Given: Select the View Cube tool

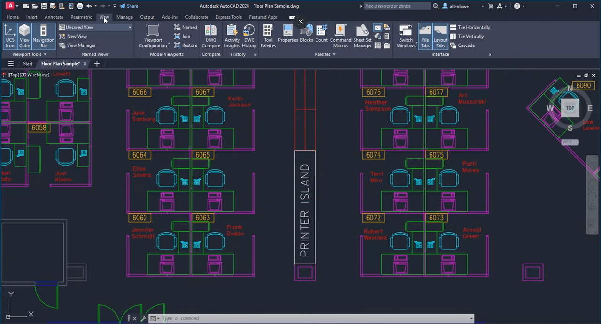Looking at the screenshot, I should point(24,36).
